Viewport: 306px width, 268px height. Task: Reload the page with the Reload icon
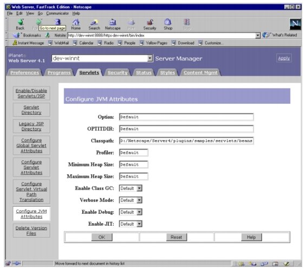point(57,22)
